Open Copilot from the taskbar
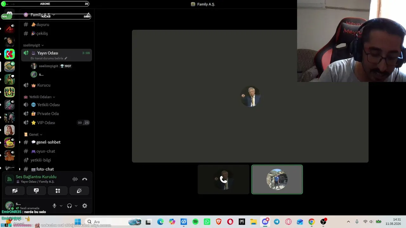Screen dimensions: 406x228 (172, 222)
